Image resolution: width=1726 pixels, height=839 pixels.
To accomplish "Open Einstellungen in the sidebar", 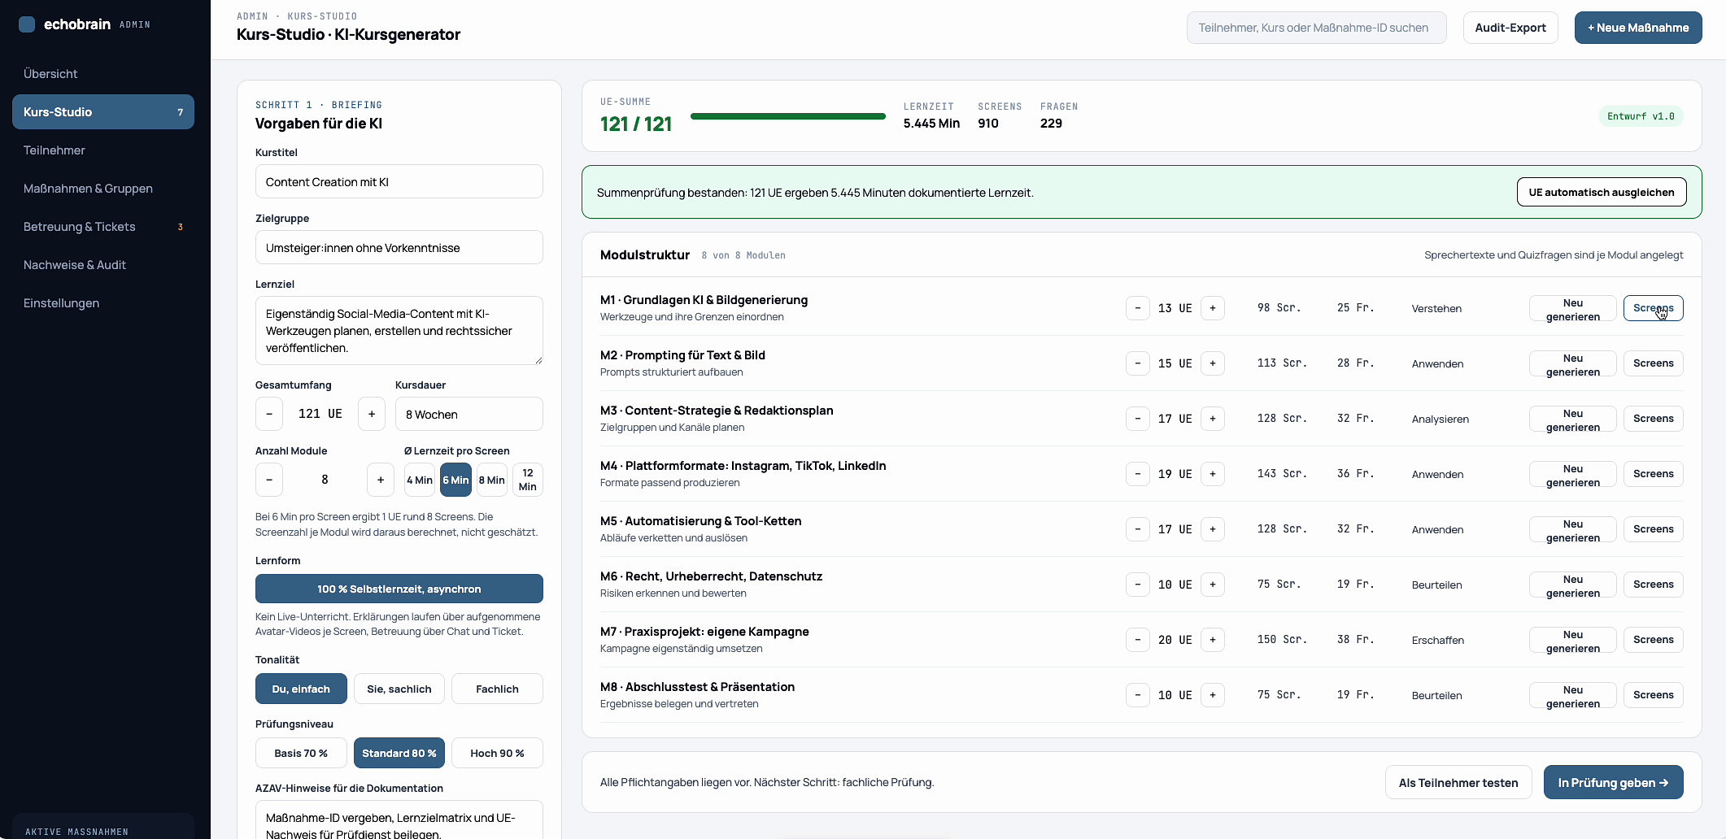I will click(103, 303).
